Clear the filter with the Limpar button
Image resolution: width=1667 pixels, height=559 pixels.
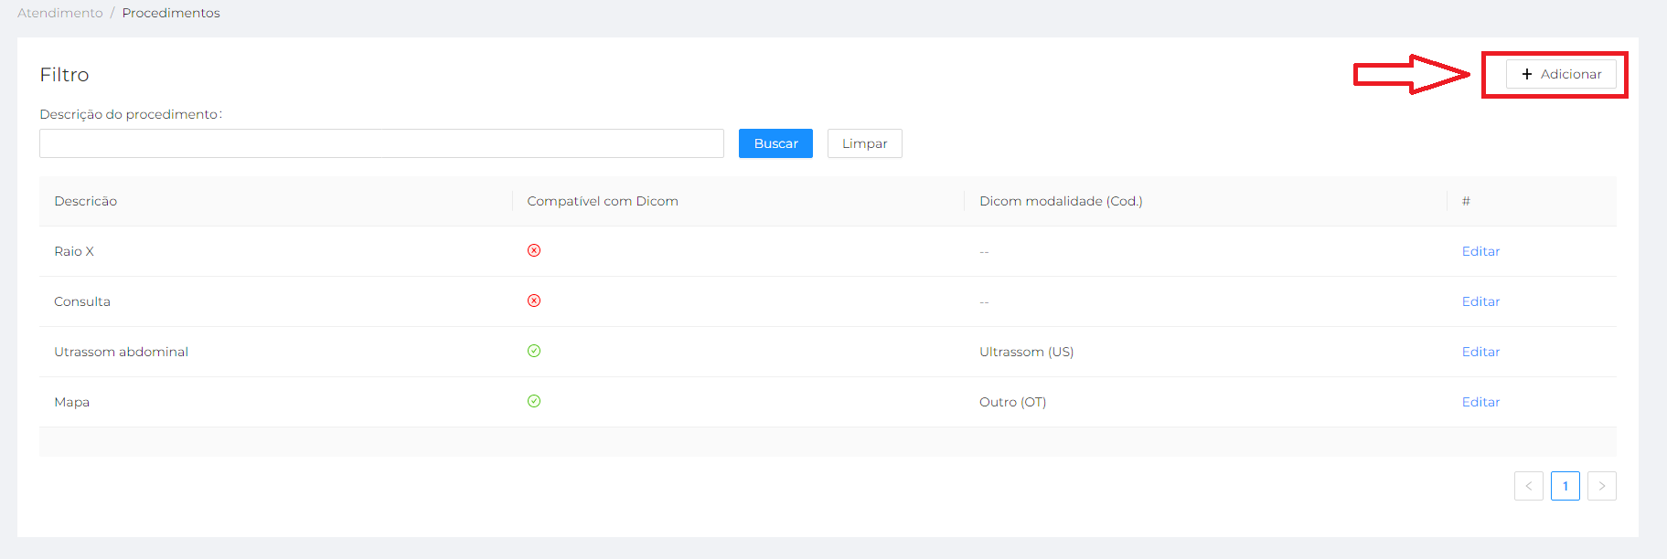pos(864,143)
